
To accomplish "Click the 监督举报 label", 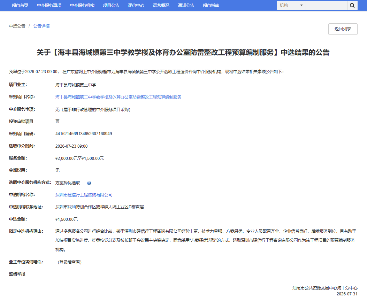I will (x=17, y=274).
